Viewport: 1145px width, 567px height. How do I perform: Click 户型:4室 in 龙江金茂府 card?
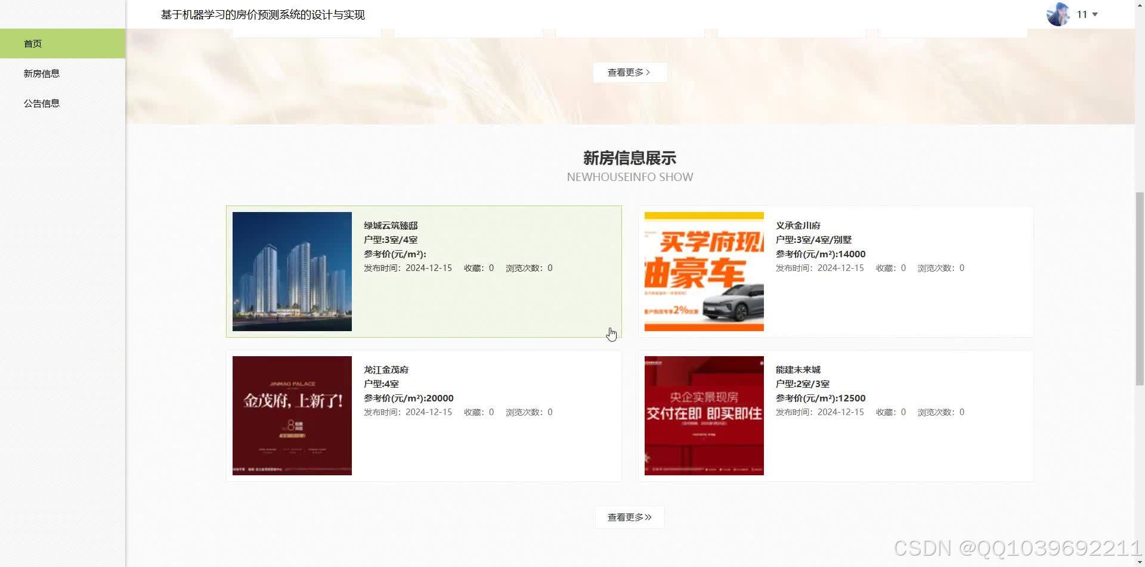(381, 384)
